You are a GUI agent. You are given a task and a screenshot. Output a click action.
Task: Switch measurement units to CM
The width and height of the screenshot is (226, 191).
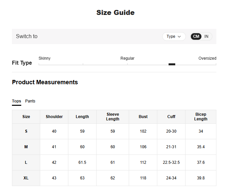(x=196, y=36)
